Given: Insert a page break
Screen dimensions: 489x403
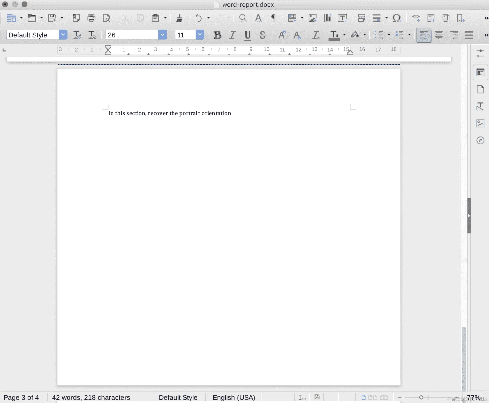Looking at the screenshot, I should coord(361,18).
